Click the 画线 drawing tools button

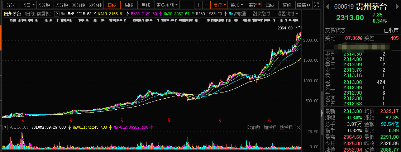270,5
